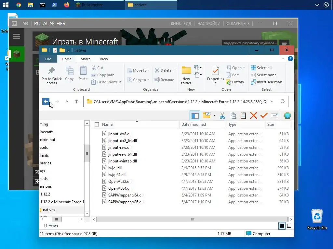333x249 pixels.
Task: Expand the Open dropdown arrow
Action: coord(244,68)
